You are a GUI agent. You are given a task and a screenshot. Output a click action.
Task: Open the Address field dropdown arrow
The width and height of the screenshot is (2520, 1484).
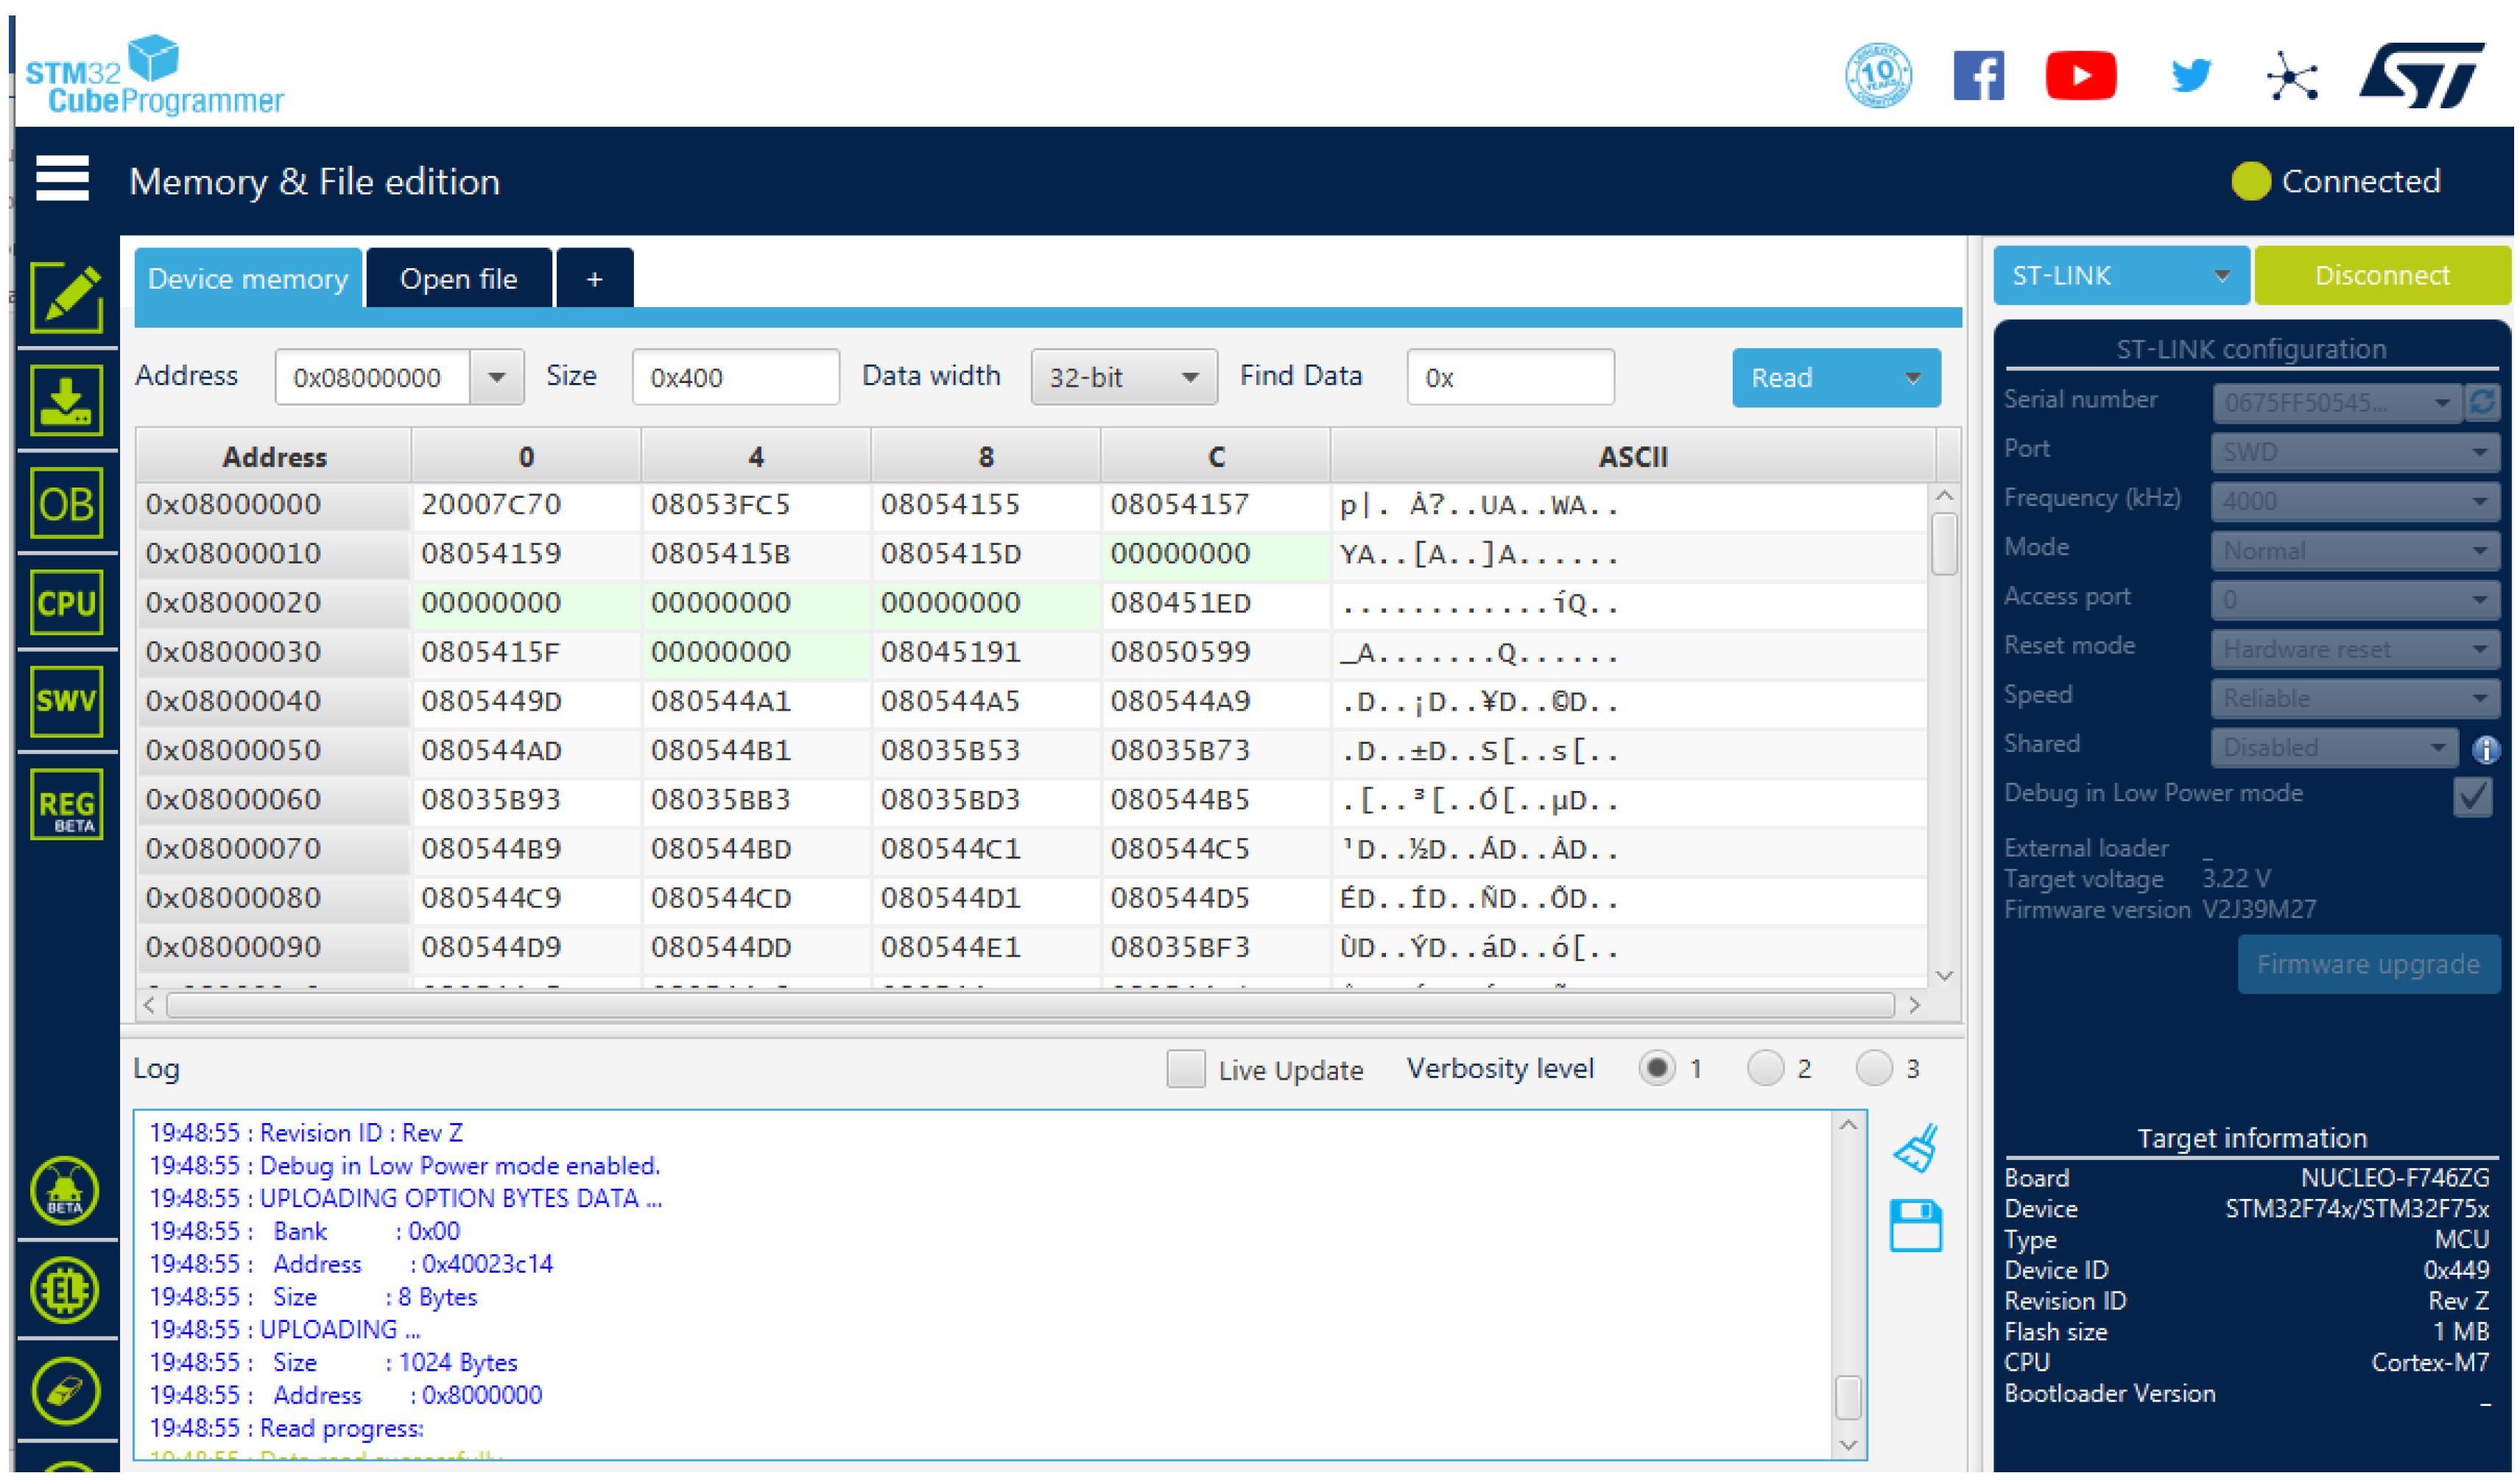(x=497, y=378)
